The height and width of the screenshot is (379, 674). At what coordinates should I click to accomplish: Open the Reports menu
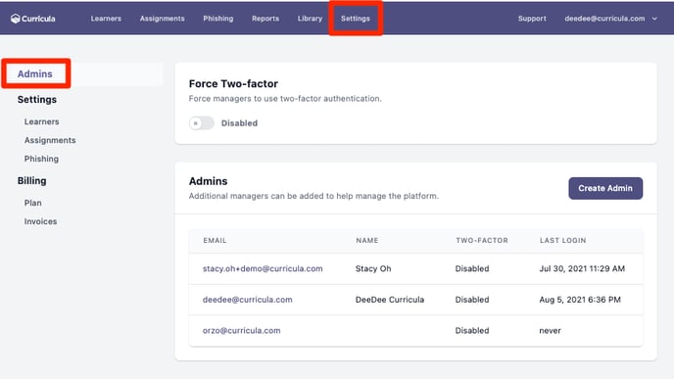pyautogui.click(x=265, y=19)
